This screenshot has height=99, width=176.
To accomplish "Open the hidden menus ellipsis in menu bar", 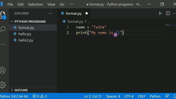I will [71, 4].
